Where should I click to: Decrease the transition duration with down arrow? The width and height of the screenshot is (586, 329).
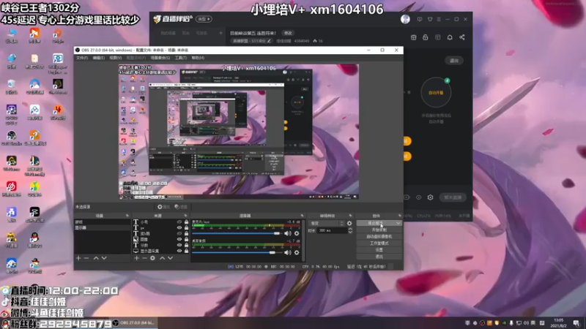pyautogui.click(x=350, y=232)
